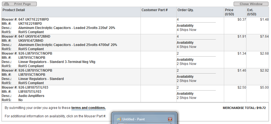
Task: Click the Customer Part # column header
Action: 154,10
